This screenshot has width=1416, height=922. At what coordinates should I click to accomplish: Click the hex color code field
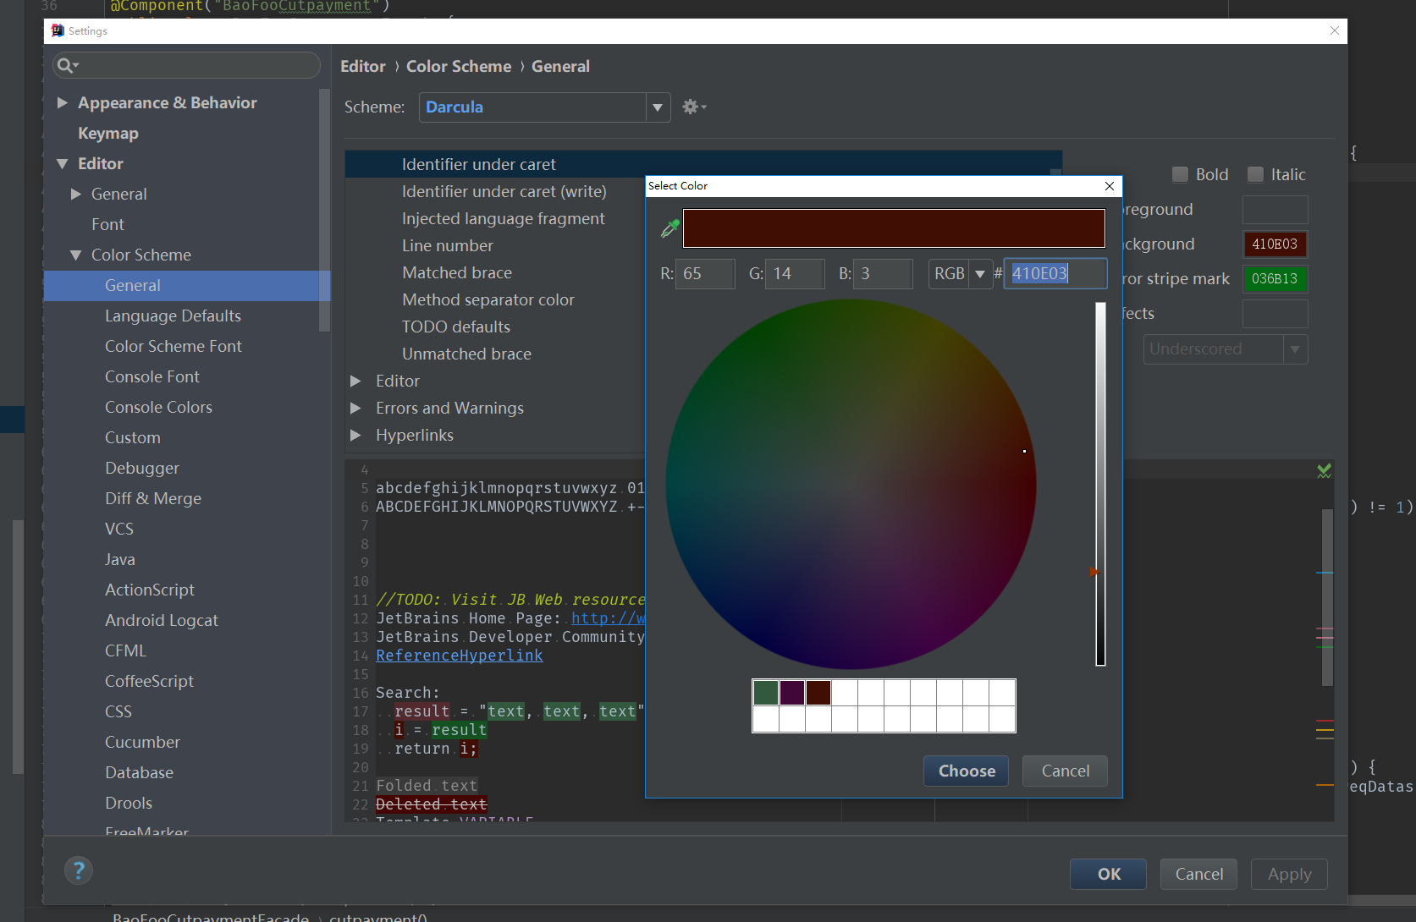1055,273
